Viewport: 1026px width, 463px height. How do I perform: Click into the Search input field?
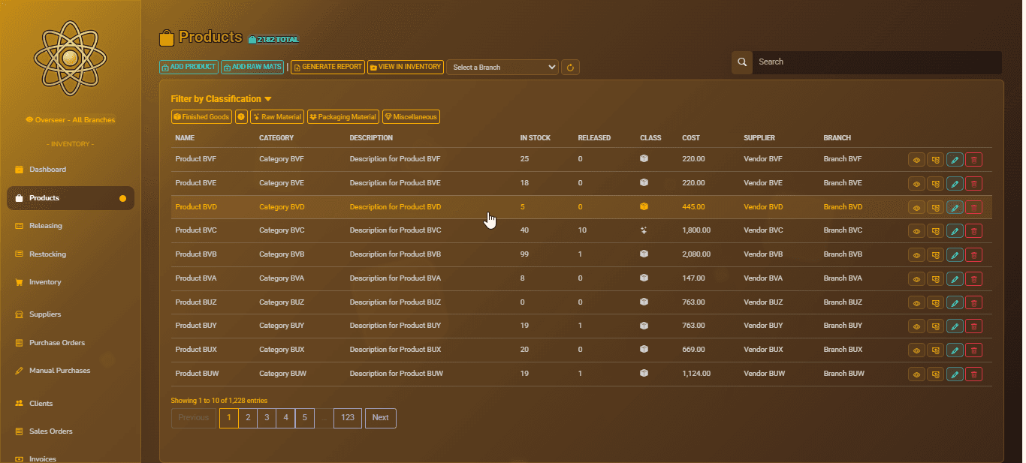click(876, 62)
